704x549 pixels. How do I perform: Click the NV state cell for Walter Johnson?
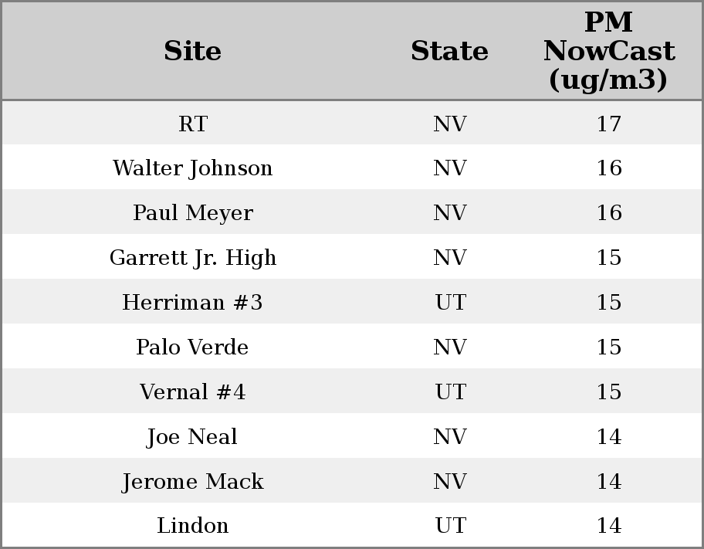[x=450, y=168]
